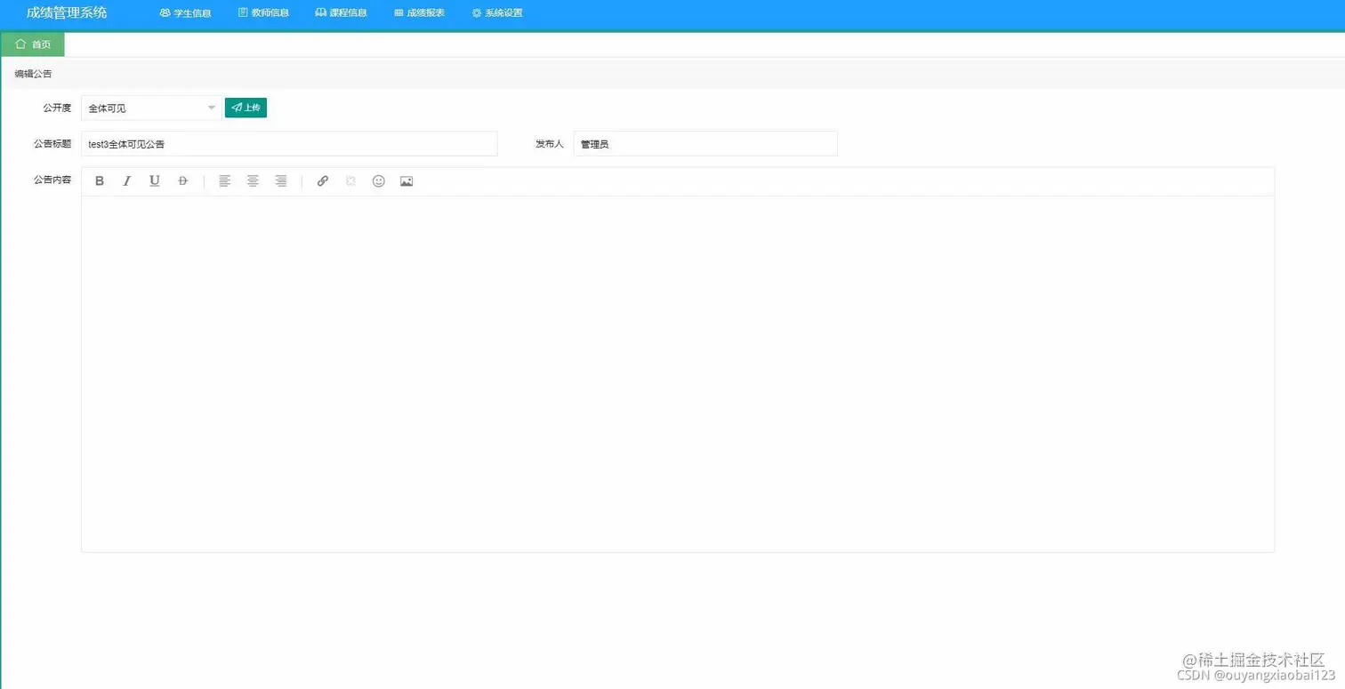Remove hyperlink with unlink icon
Image resolution: width=1345 pixels, height=689 pixels.
[350, 181]
